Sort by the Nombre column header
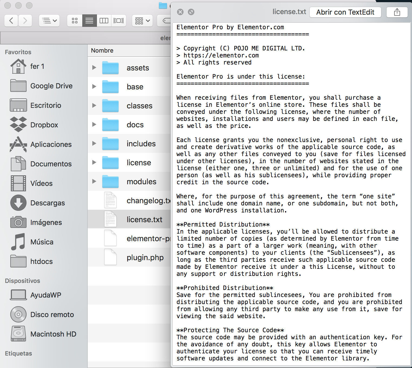This screenshot has width=412, height=368. point(102,50)
